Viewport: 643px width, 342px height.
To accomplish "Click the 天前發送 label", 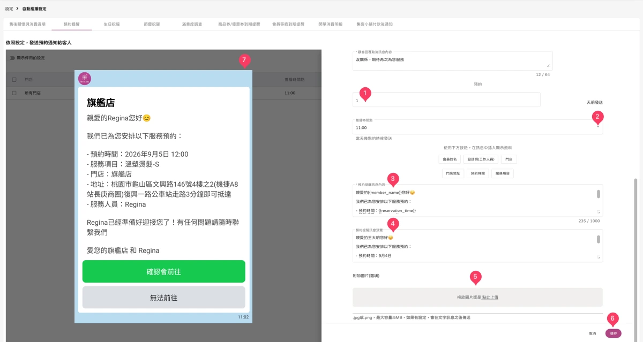I will click(595, 102).
